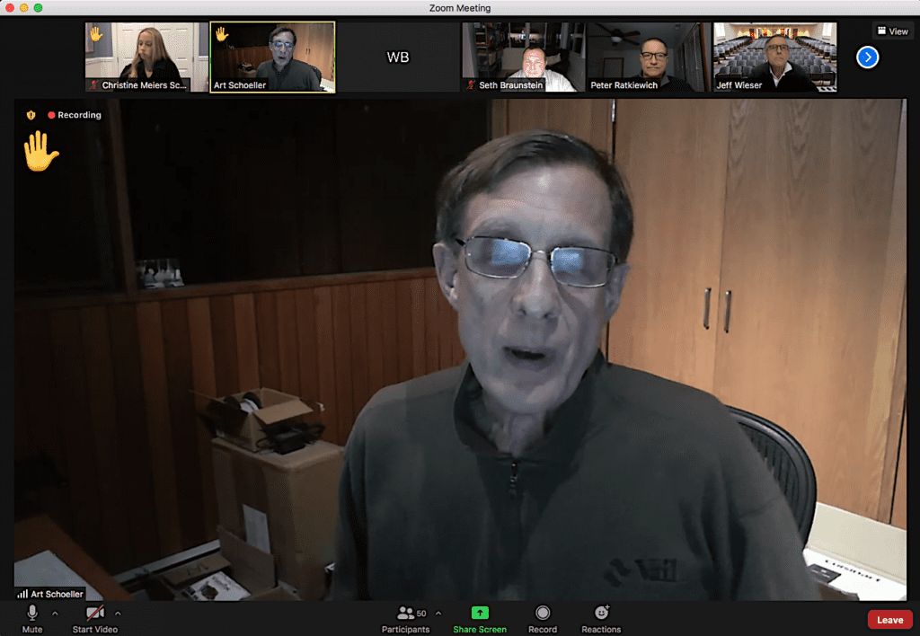Viewport: 920px width, 636px height.
Task: Click the raised hand icon in main video
Action: tap(40, 151)
